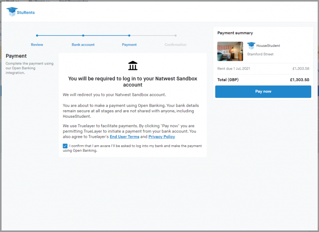Click the Rent due 1 Jul, 2021 line

coord(263,69)
